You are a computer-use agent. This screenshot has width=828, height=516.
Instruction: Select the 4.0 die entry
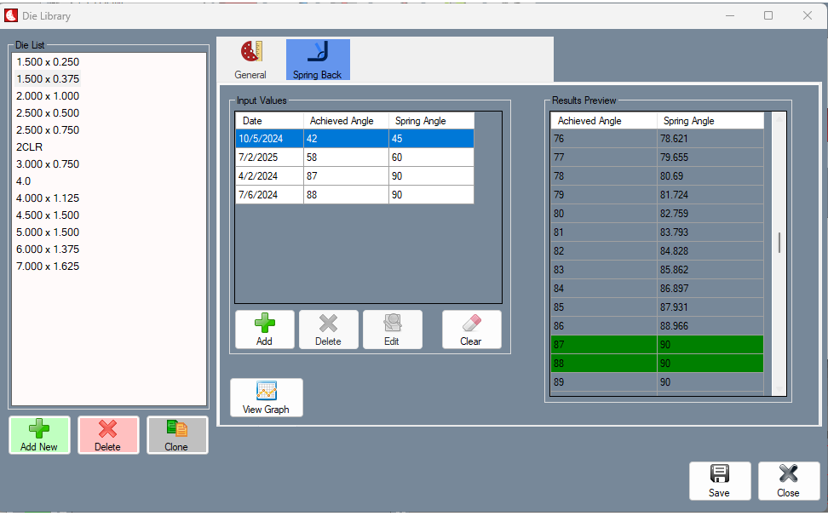point(24,181)
